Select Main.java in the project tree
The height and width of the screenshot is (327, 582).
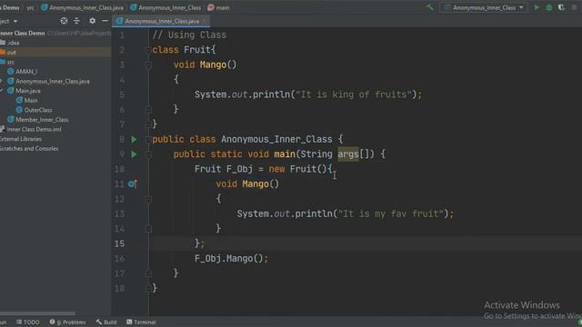[x=28, y=91]
